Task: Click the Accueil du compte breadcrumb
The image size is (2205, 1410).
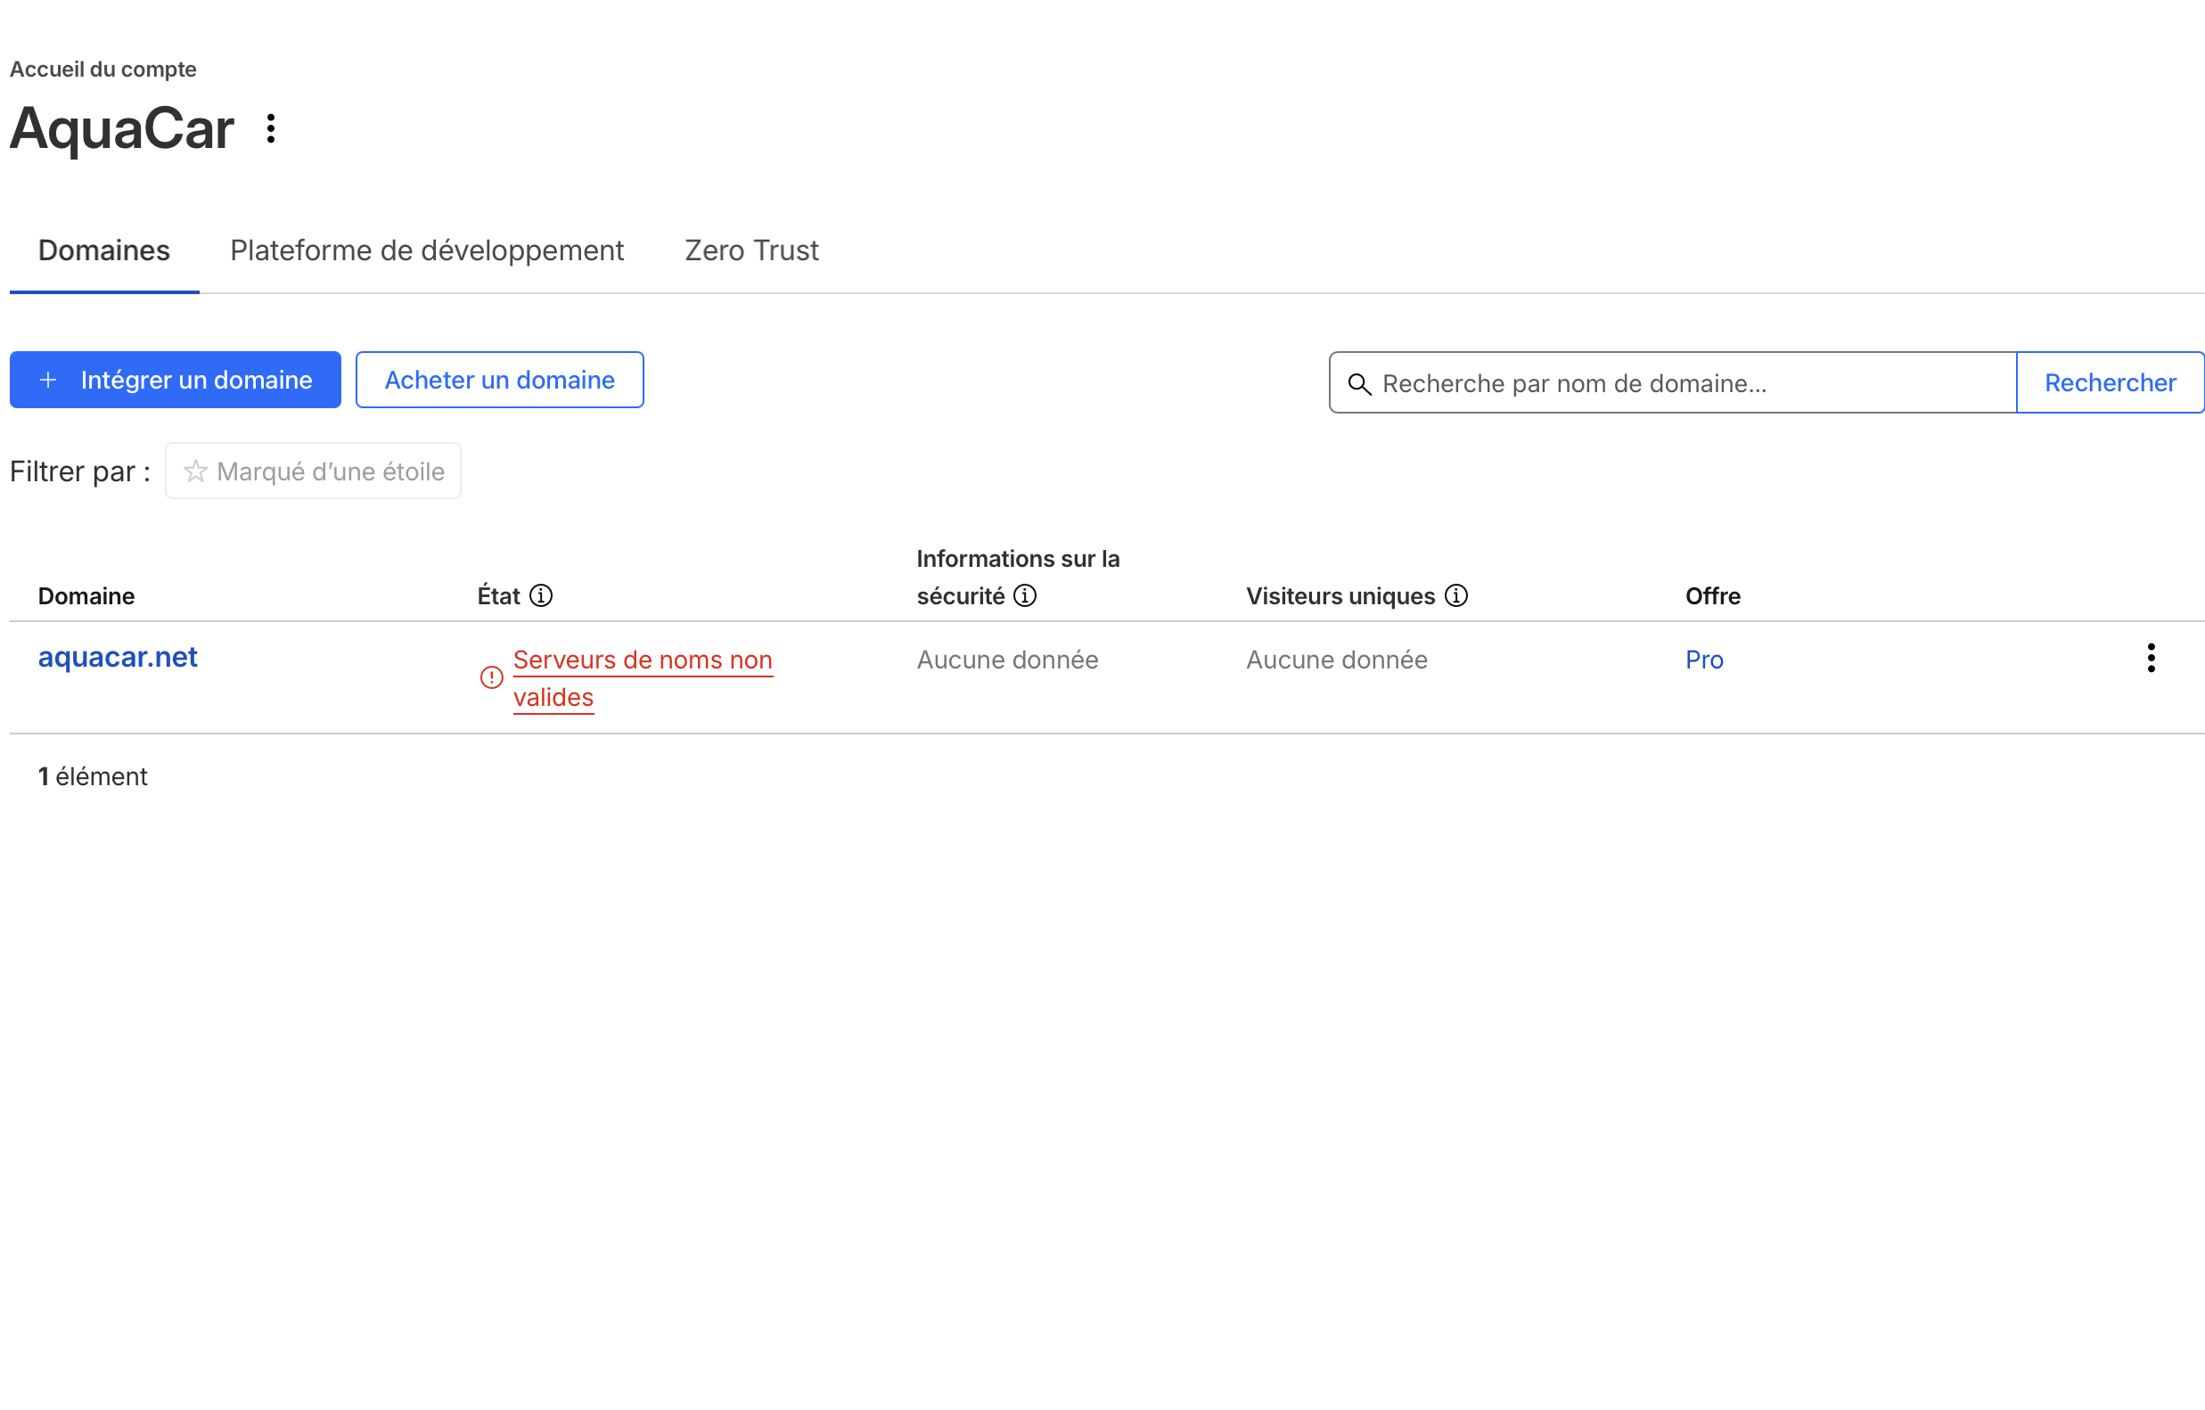Action: point(102,70)
